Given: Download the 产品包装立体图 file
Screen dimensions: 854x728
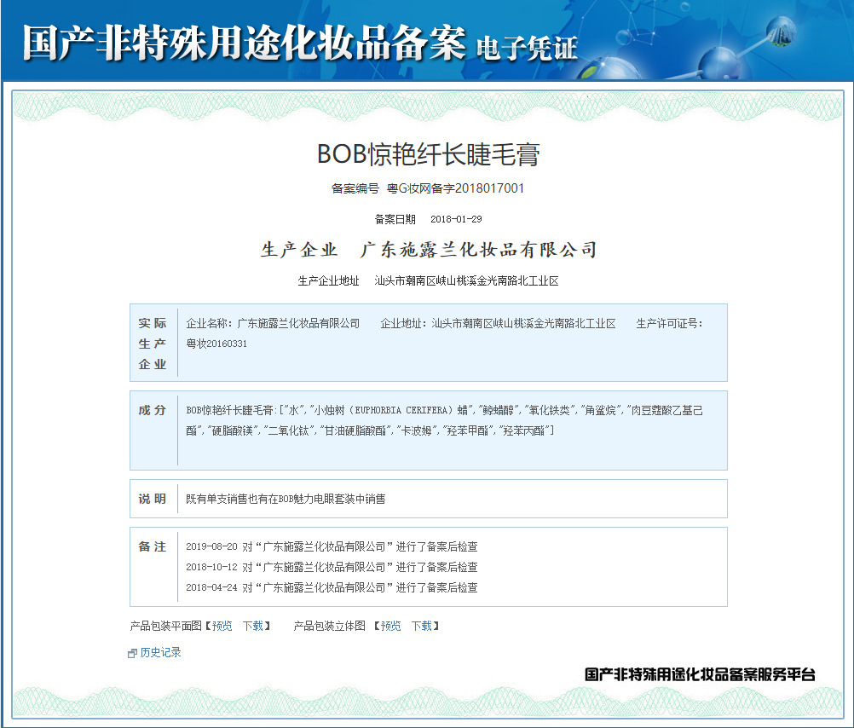Looking at the screenshot, I should coord(422,626).
